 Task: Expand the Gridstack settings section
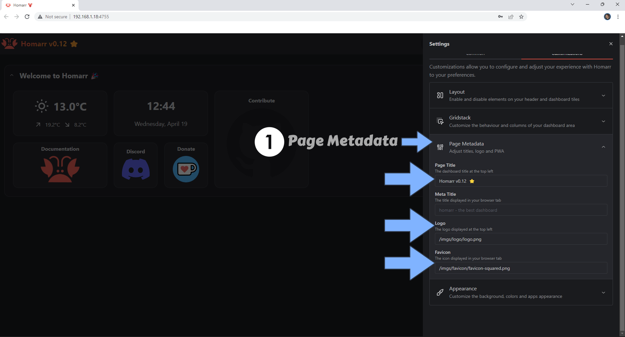coord(521,121)
